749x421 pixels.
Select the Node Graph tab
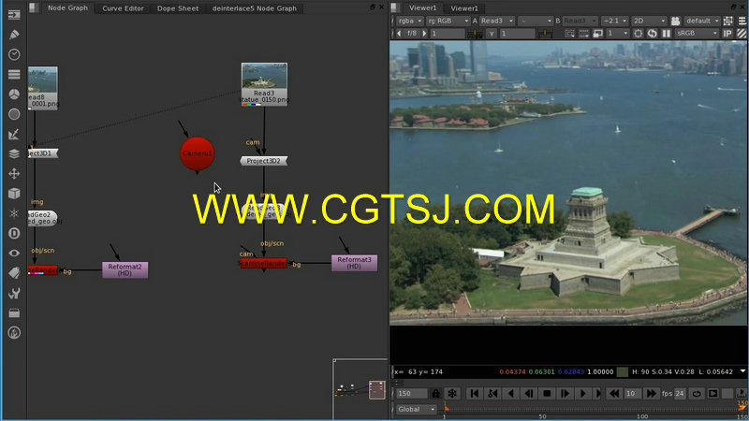(67, 8)
